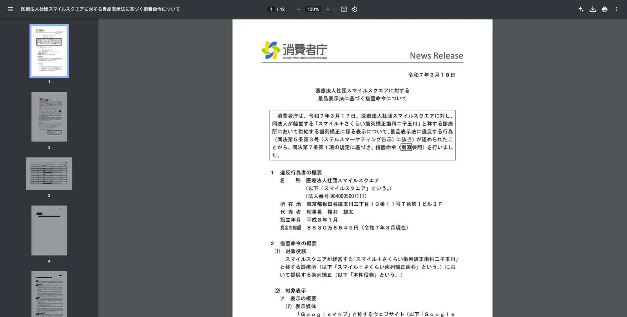Click the page number input field

coord(271,9)
